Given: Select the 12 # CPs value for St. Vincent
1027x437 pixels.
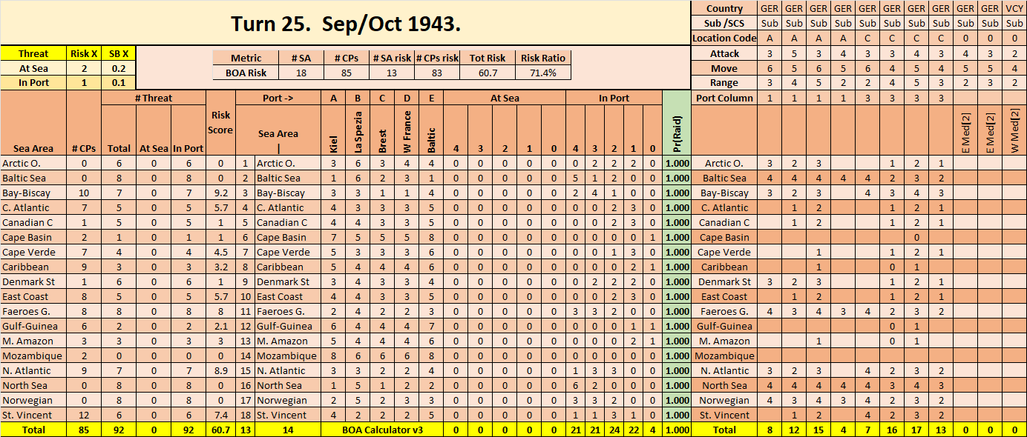Looking at the screenshot, I should pos(84,415).
